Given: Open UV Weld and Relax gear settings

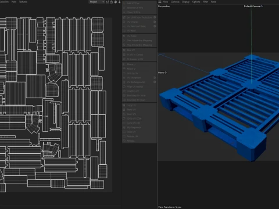Looking at the screenshot, I should click(x=155, y=26).
